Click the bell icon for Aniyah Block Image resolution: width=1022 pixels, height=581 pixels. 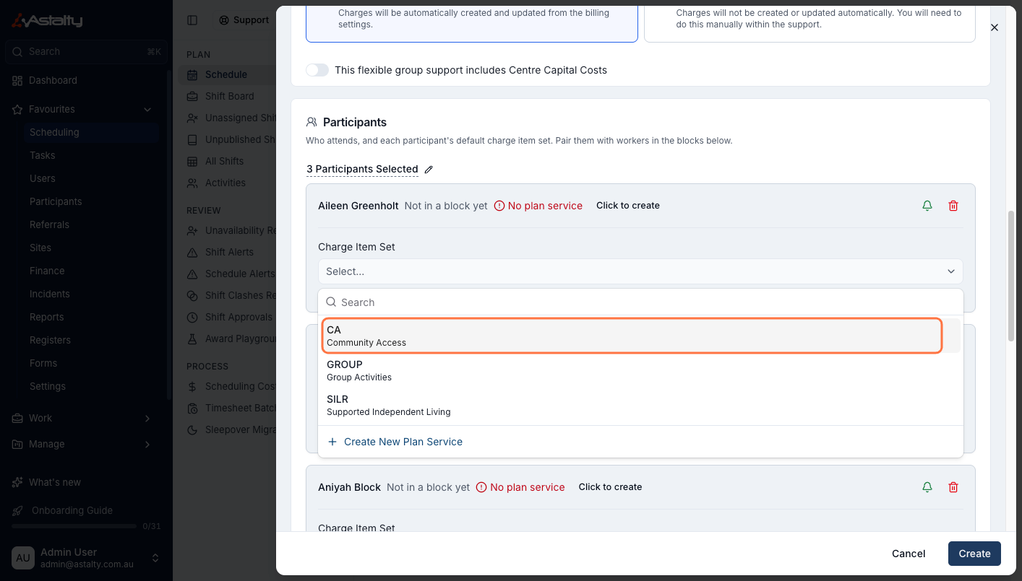927,487
